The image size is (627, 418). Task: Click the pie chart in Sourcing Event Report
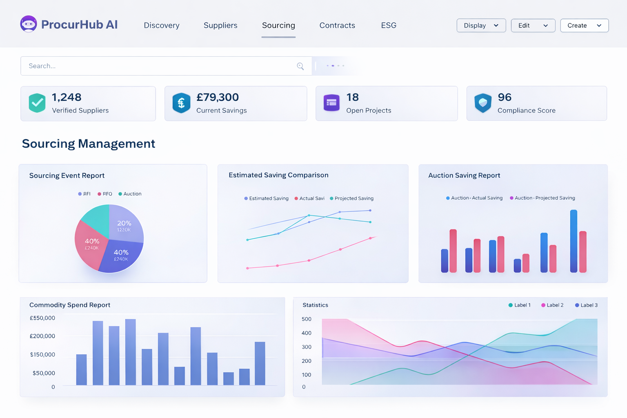click(x=109, y=239)
